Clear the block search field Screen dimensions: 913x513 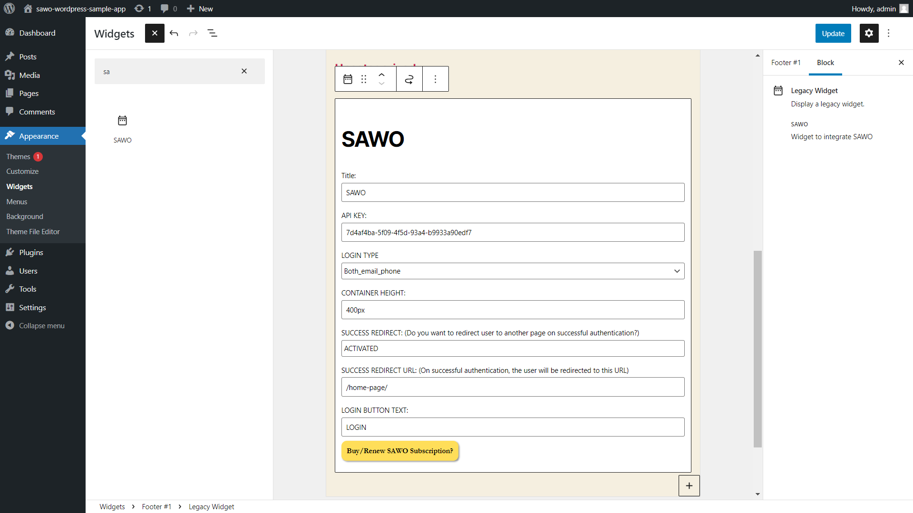click(x=244, y=71)
